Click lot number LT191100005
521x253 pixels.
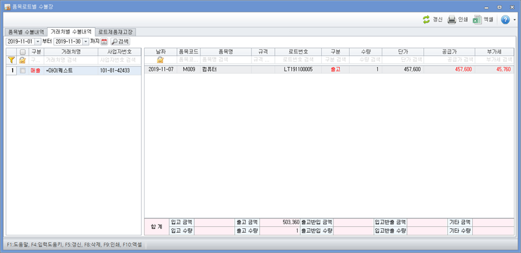pyautogui.click(x=298, y=70)
